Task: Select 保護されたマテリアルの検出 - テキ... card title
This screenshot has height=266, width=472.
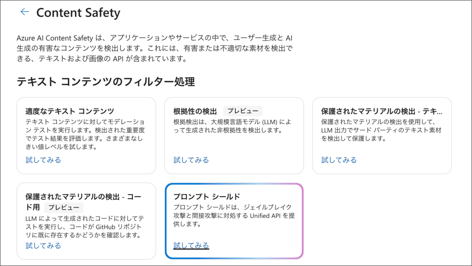Action: tap(382, 111)
